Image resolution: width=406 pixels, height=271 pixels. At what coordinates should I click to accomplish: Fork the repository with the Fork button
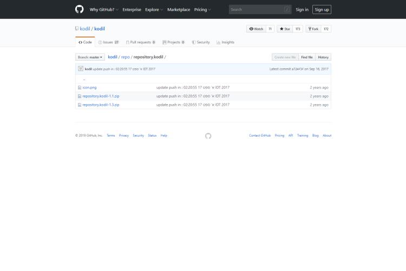click(313, 29)
